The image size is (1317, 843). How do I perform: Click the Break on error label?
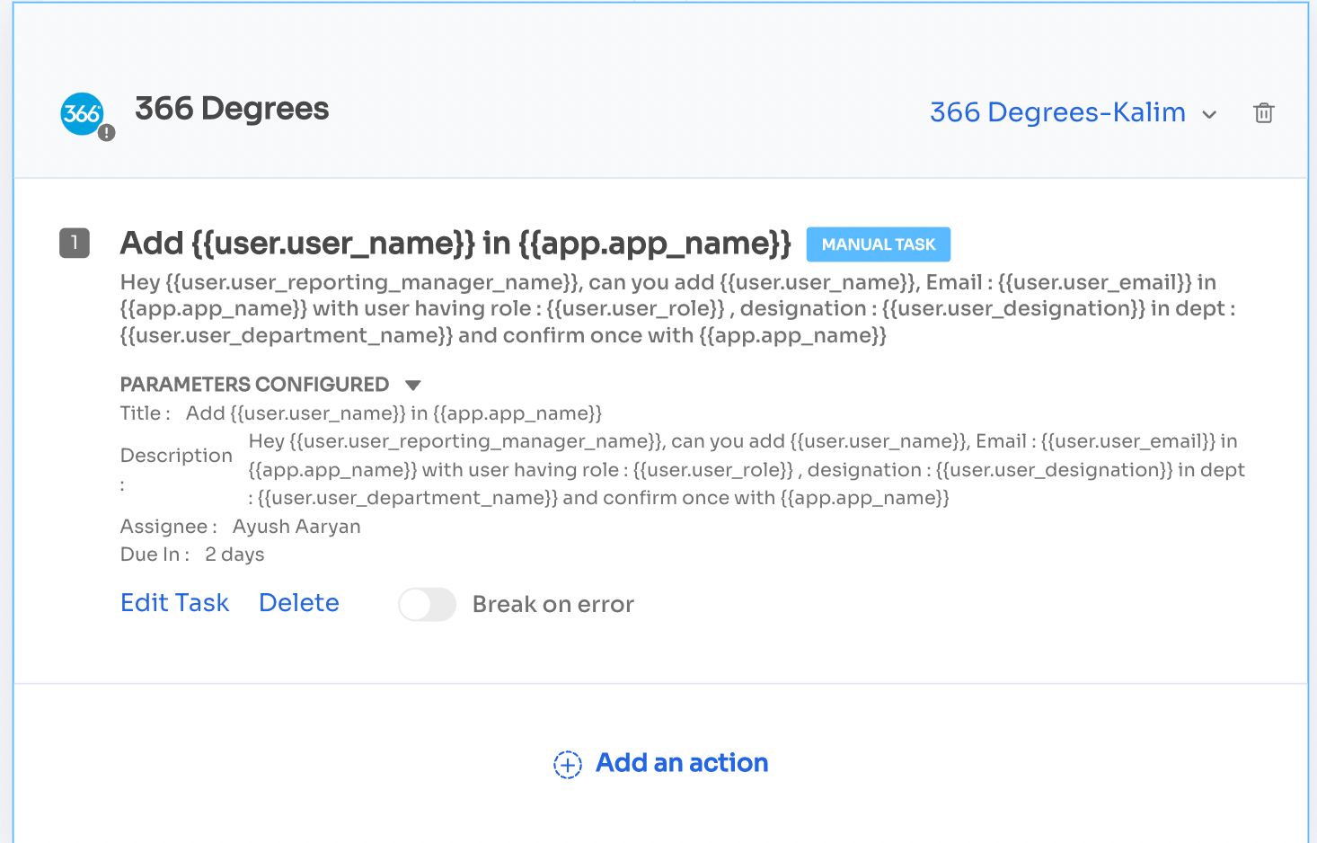pos(553,604)
